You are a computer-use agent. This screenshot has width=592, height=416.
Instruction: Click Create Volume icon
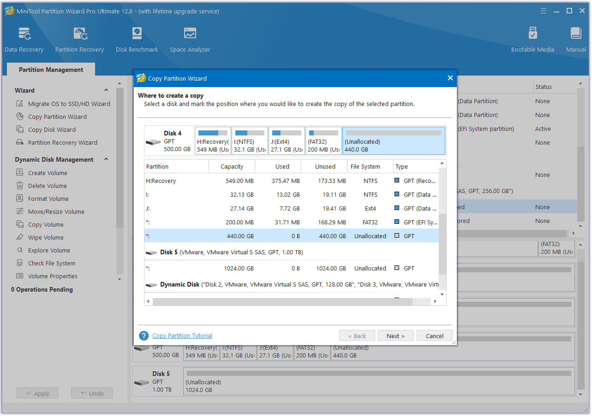20,173
